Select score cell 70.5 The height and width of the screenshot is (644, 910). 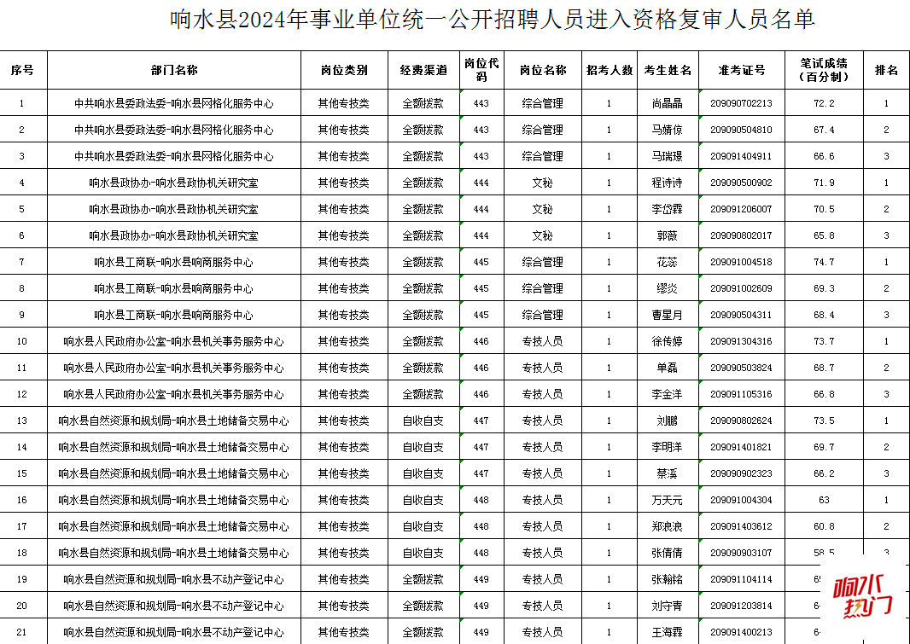824,209
